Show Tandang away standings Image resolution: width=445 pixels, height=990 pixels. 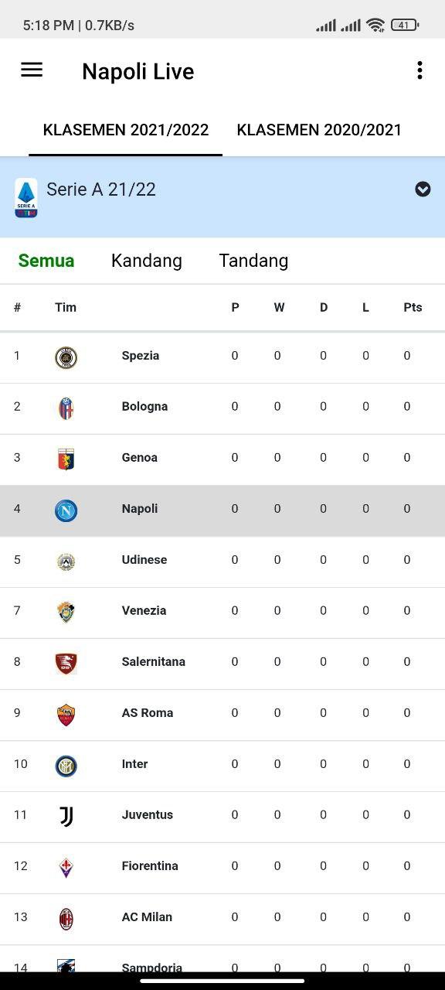[253, 261]
